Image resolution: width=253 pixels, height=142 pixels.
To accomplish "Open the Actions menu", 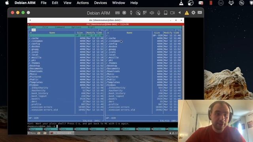I will [83, 3].
